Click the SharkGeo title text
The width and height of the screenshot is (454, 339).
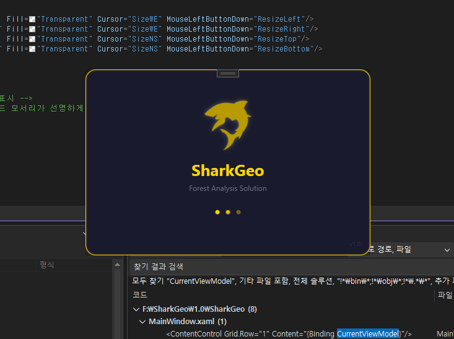point(228,170)
